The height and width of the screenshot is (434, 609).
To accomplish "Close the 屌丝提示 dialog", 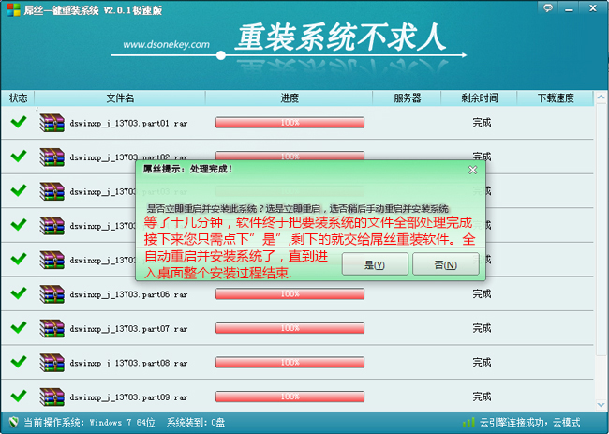I will pyautogui.click(x=473, y=170).
